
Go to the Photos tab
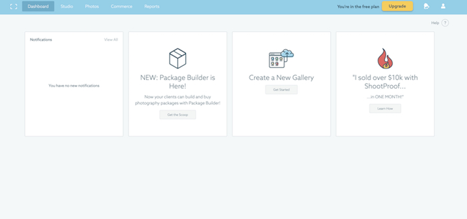(x=92, y=7)
